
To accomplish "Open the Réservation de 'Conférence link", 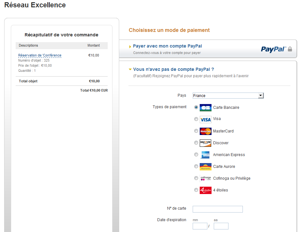I will click(x=40, y=56).
